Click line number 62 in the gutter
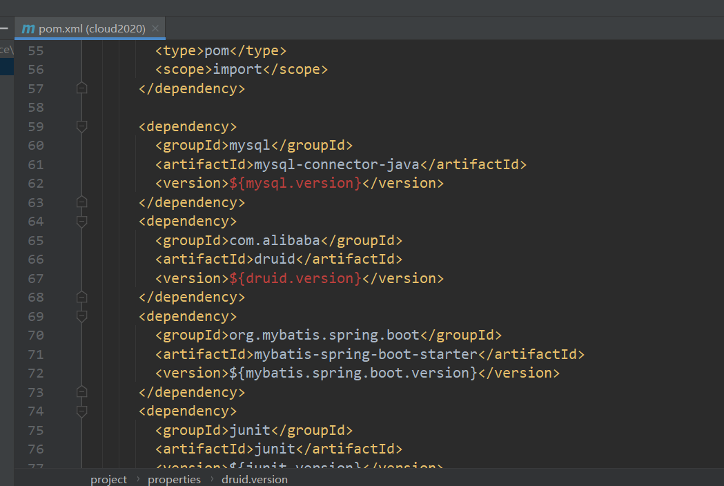 tap(35, 184)
